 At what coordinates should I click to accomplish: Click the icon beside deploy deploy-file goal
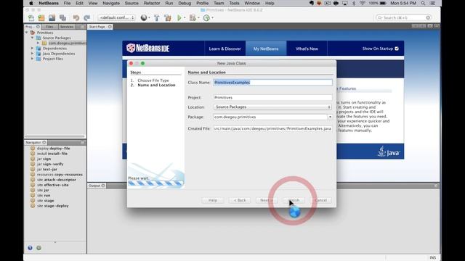[33, 148]
